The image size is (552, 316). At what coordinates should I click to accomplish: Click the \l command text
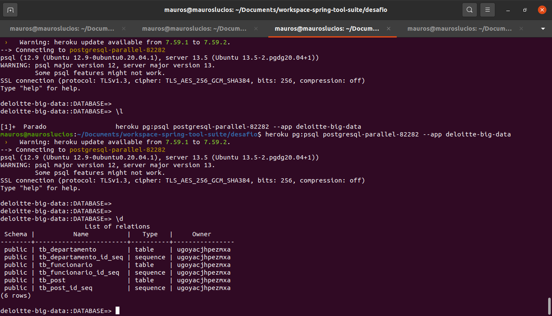[x=119, y=111]
